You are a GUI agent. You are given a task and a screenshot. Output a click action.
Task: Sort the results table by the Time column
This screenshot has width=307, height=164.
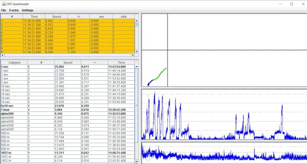tap(121, 63)
